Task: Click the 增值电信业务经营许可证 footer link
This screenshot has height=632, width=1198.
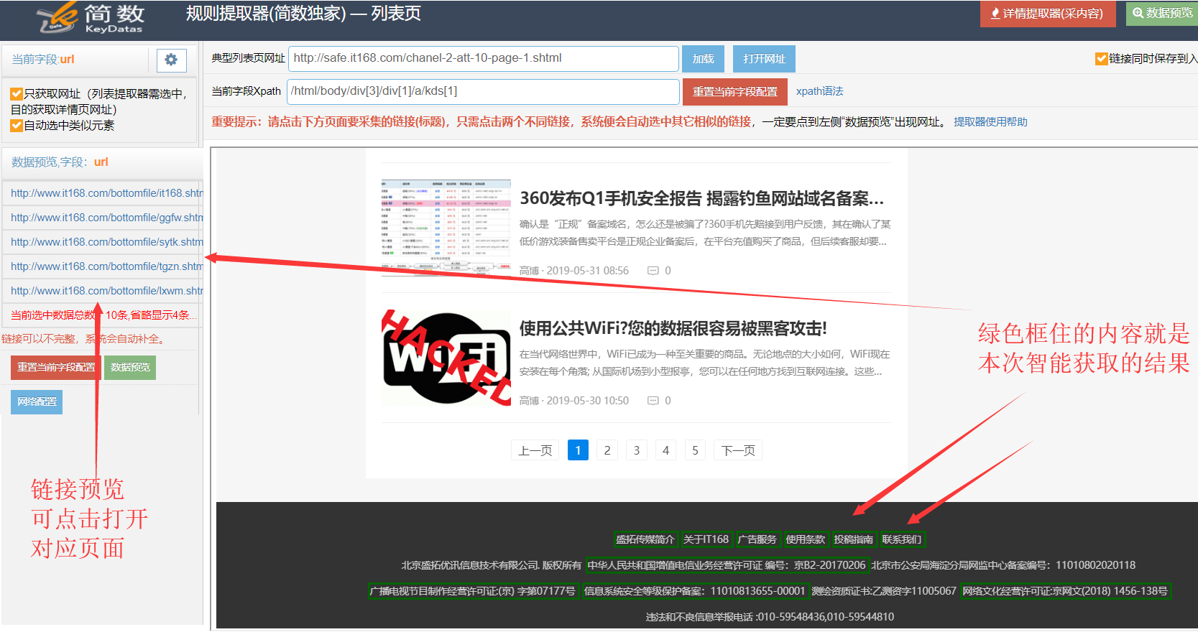Action: (x=727, y=565)
